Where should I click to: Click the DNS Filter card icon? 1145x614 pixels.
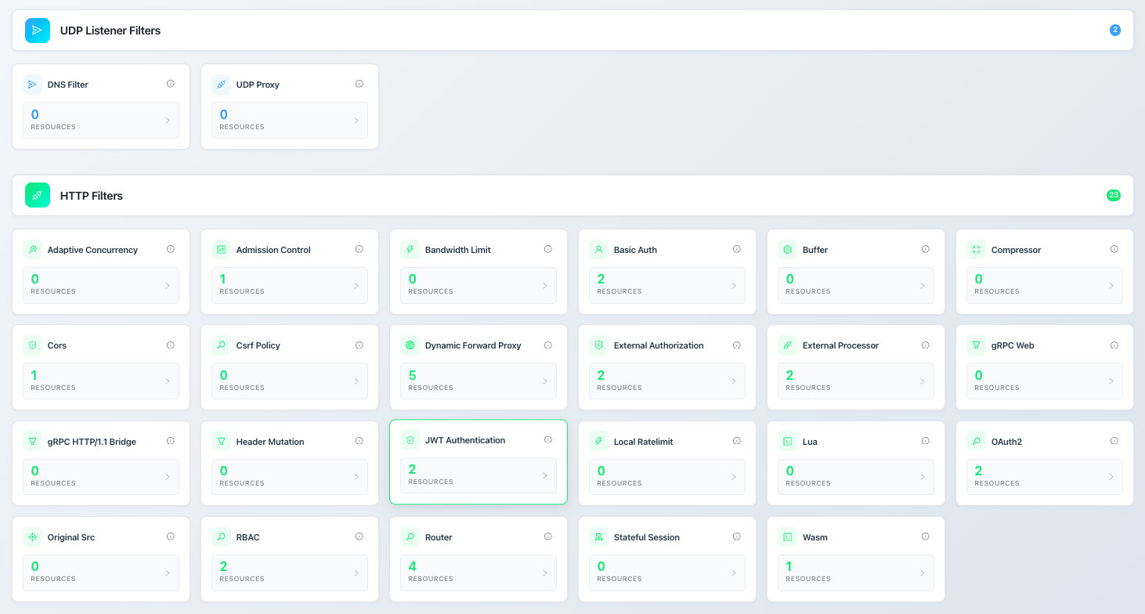(x=32, y=85)
